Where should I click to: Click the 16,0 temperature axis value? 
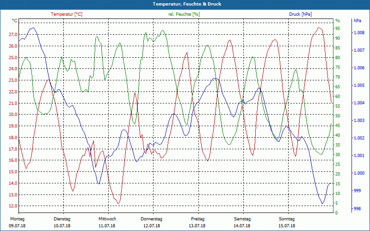(x=13, y=160)
